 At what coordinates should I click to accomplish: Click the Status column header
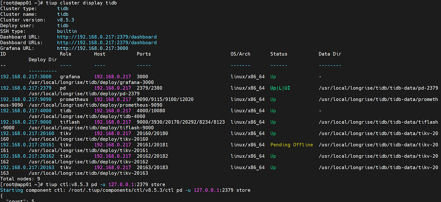coord(279,54)
